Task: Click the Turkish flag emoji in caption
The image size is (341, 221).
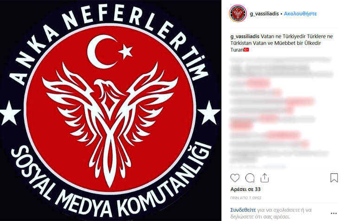Action: point(246,50)
